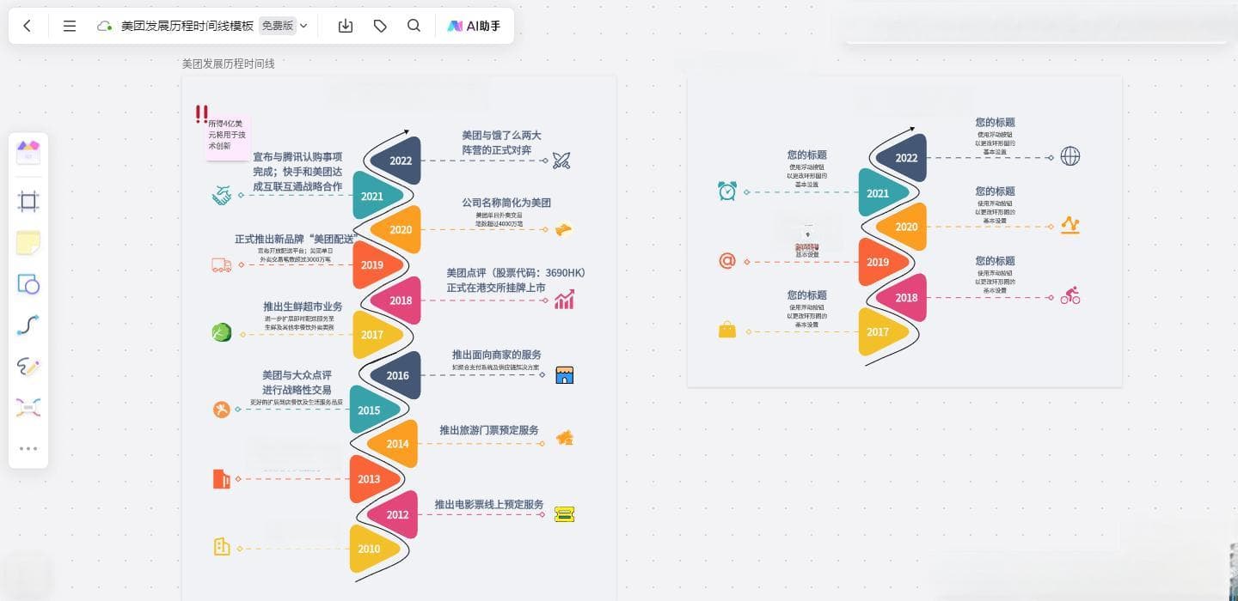Click text 推出面向商家的服务

pos(497,355)
